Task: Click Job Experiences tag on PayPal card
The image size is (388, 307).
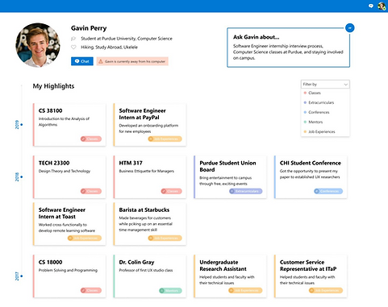Action: click(x=165, y=139)
